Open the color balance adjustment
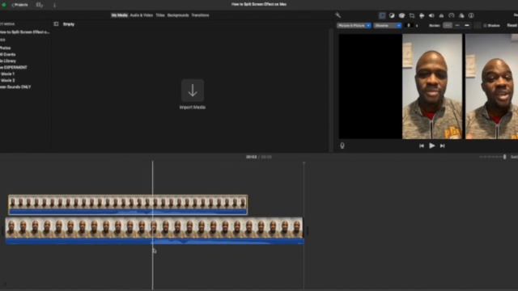Image resolution: width=518 pixels, height=291 pixels. [x=392, y=15]
